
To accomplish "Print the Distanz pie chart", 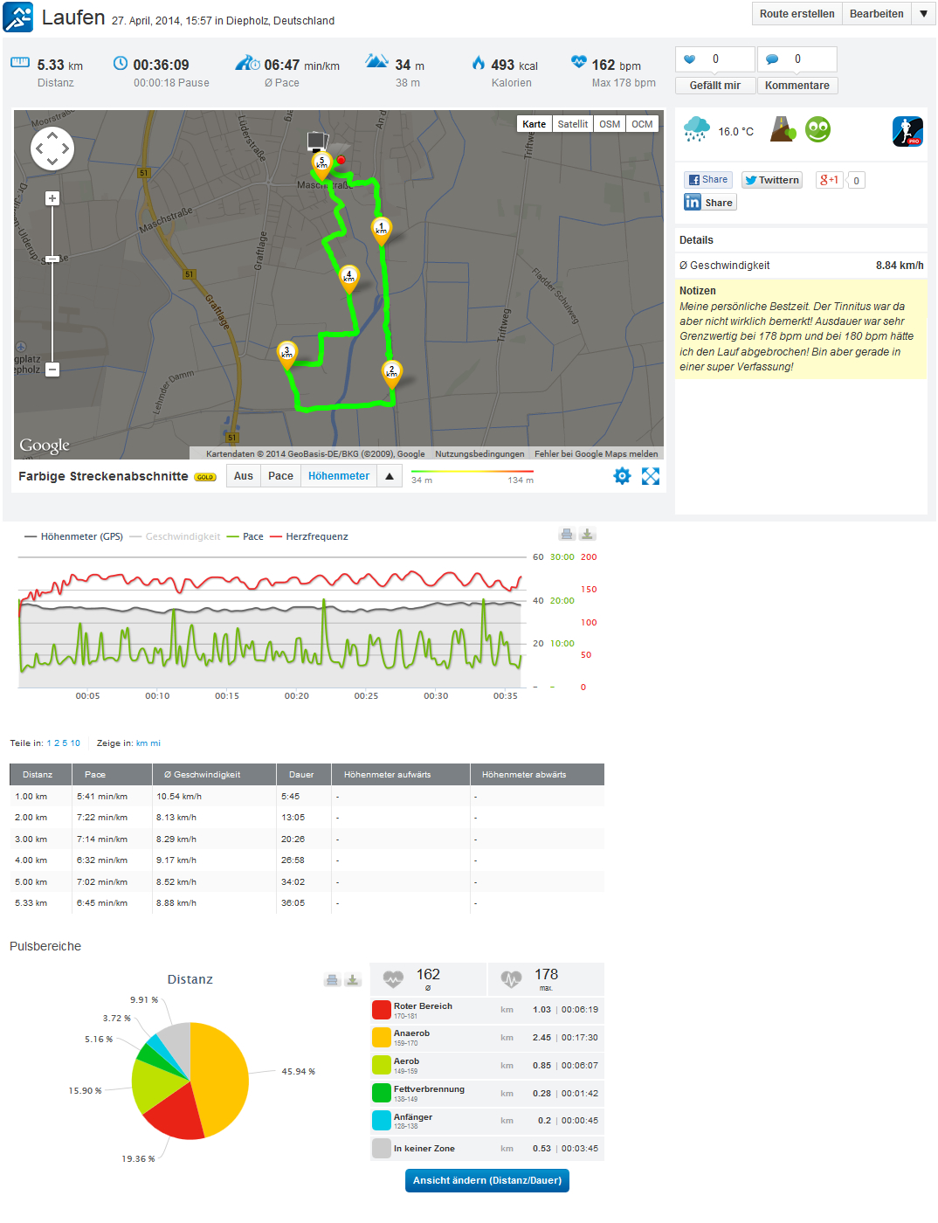I will click(332, 980).
